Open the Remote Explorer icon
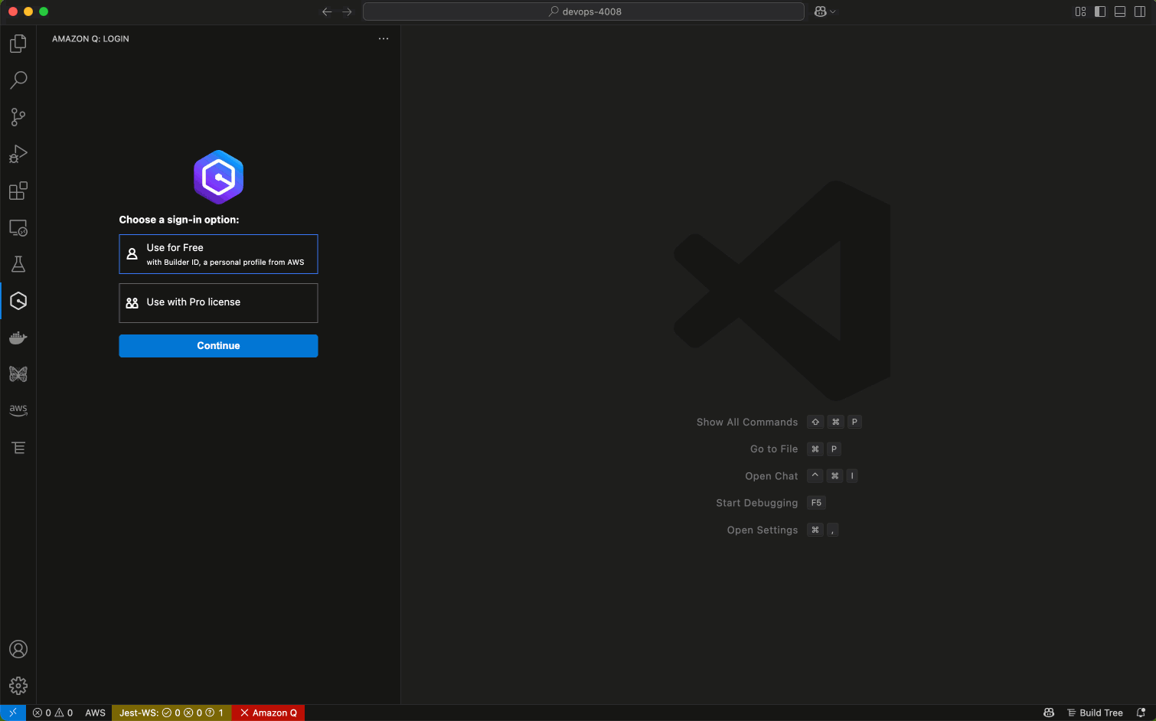 [18, 227]
